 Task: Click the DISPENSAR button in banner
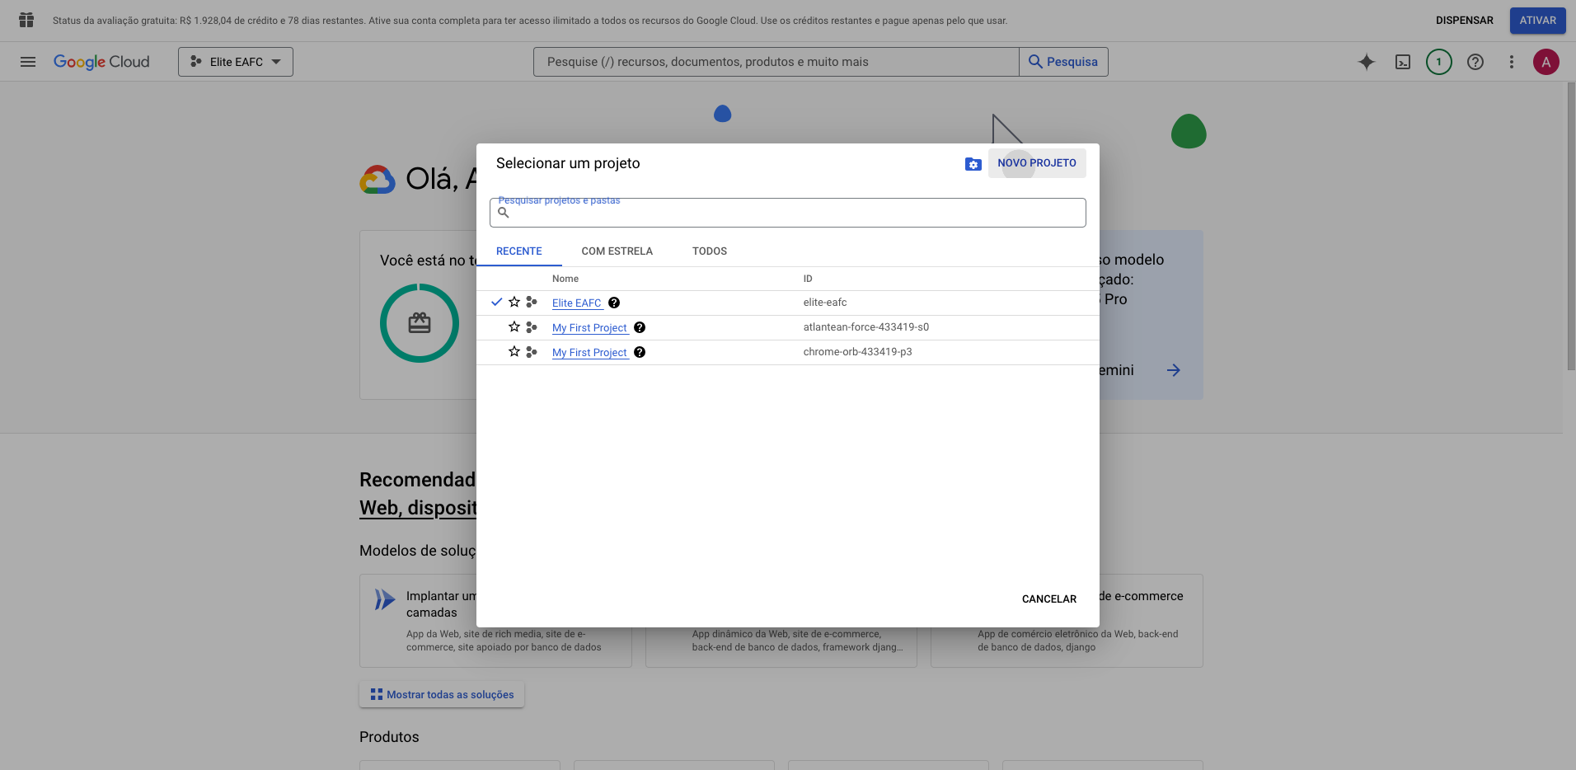pyautogui.click(x=1465, y=21)
